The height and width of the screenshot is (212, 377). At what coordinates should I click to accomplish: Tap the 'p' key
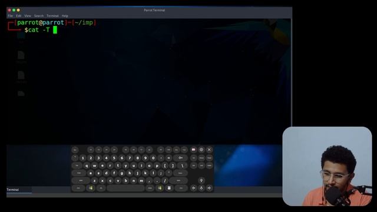coord(157,165)
